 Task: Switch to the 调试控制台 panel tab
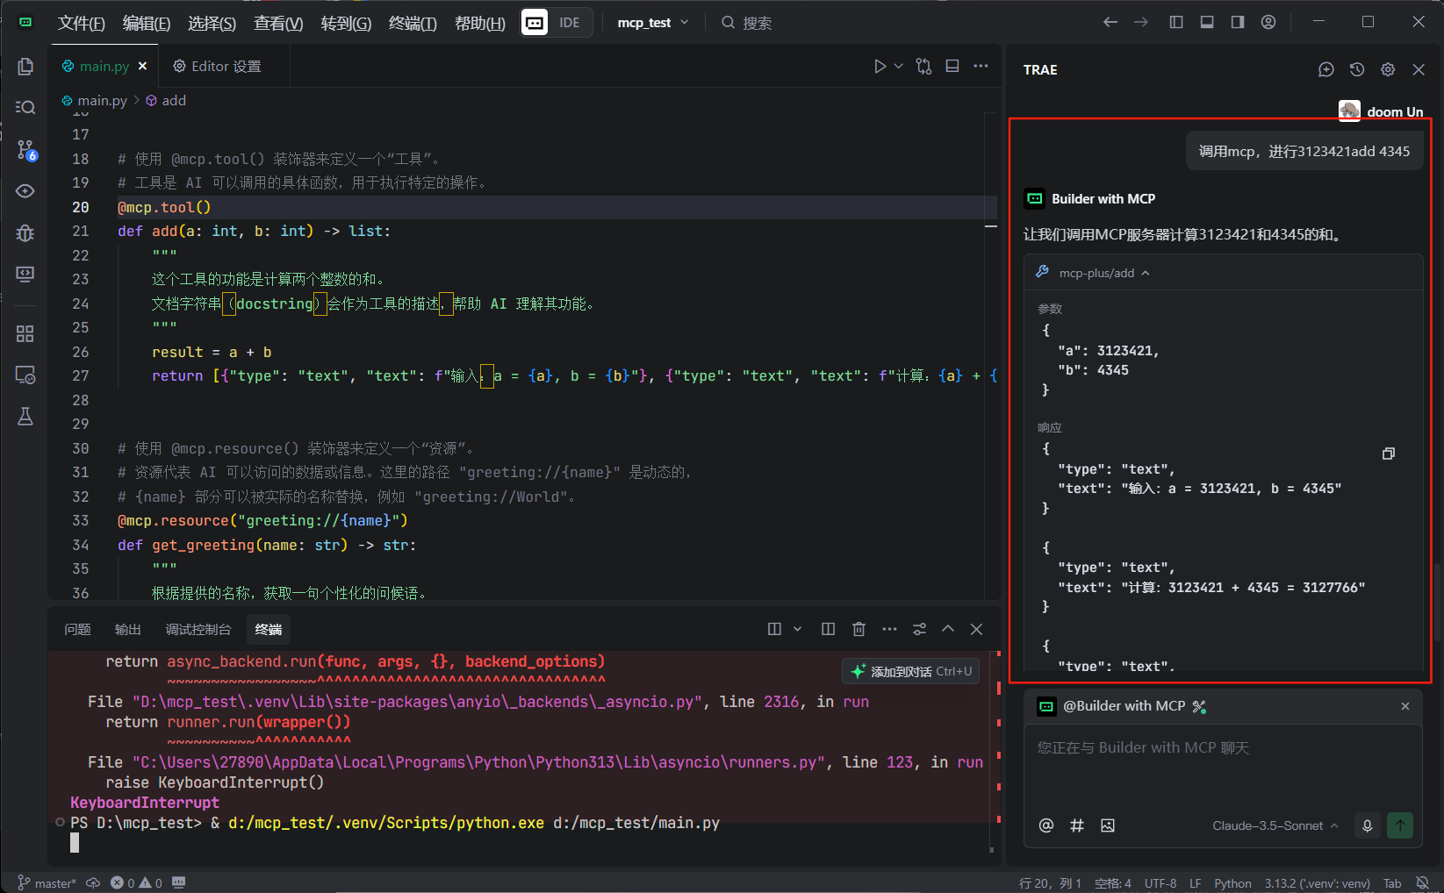[198, 630]
